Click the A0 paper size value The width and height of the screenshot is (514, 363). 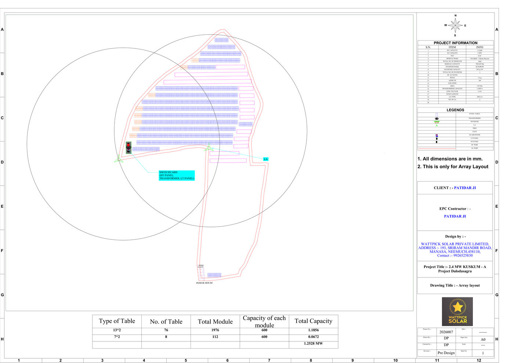click(483, 340)
